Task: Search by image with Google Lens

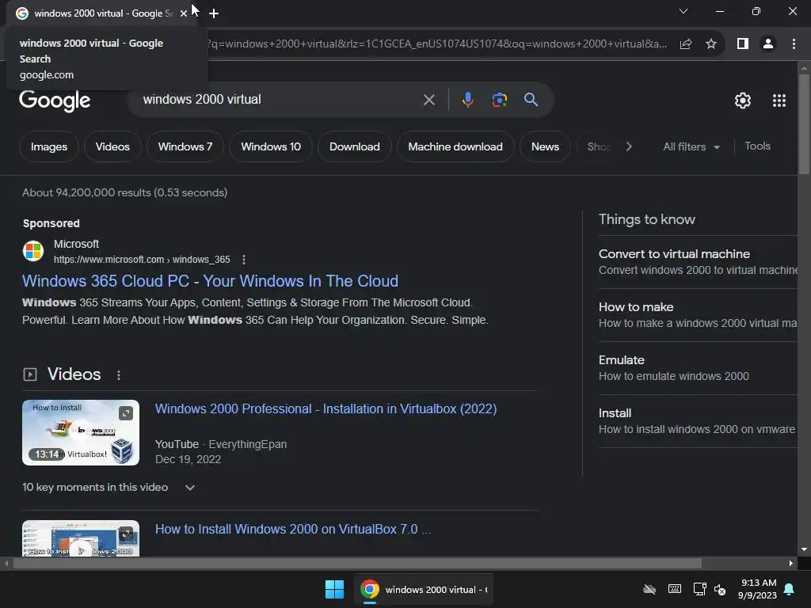Action: point(499,100)
